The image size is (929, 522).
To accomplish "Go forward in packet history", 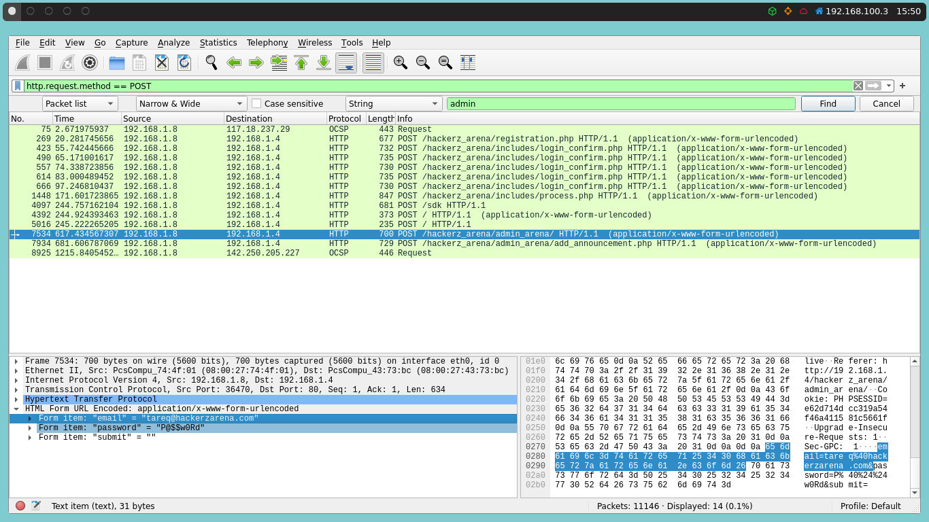I will [x=256, y=63].
